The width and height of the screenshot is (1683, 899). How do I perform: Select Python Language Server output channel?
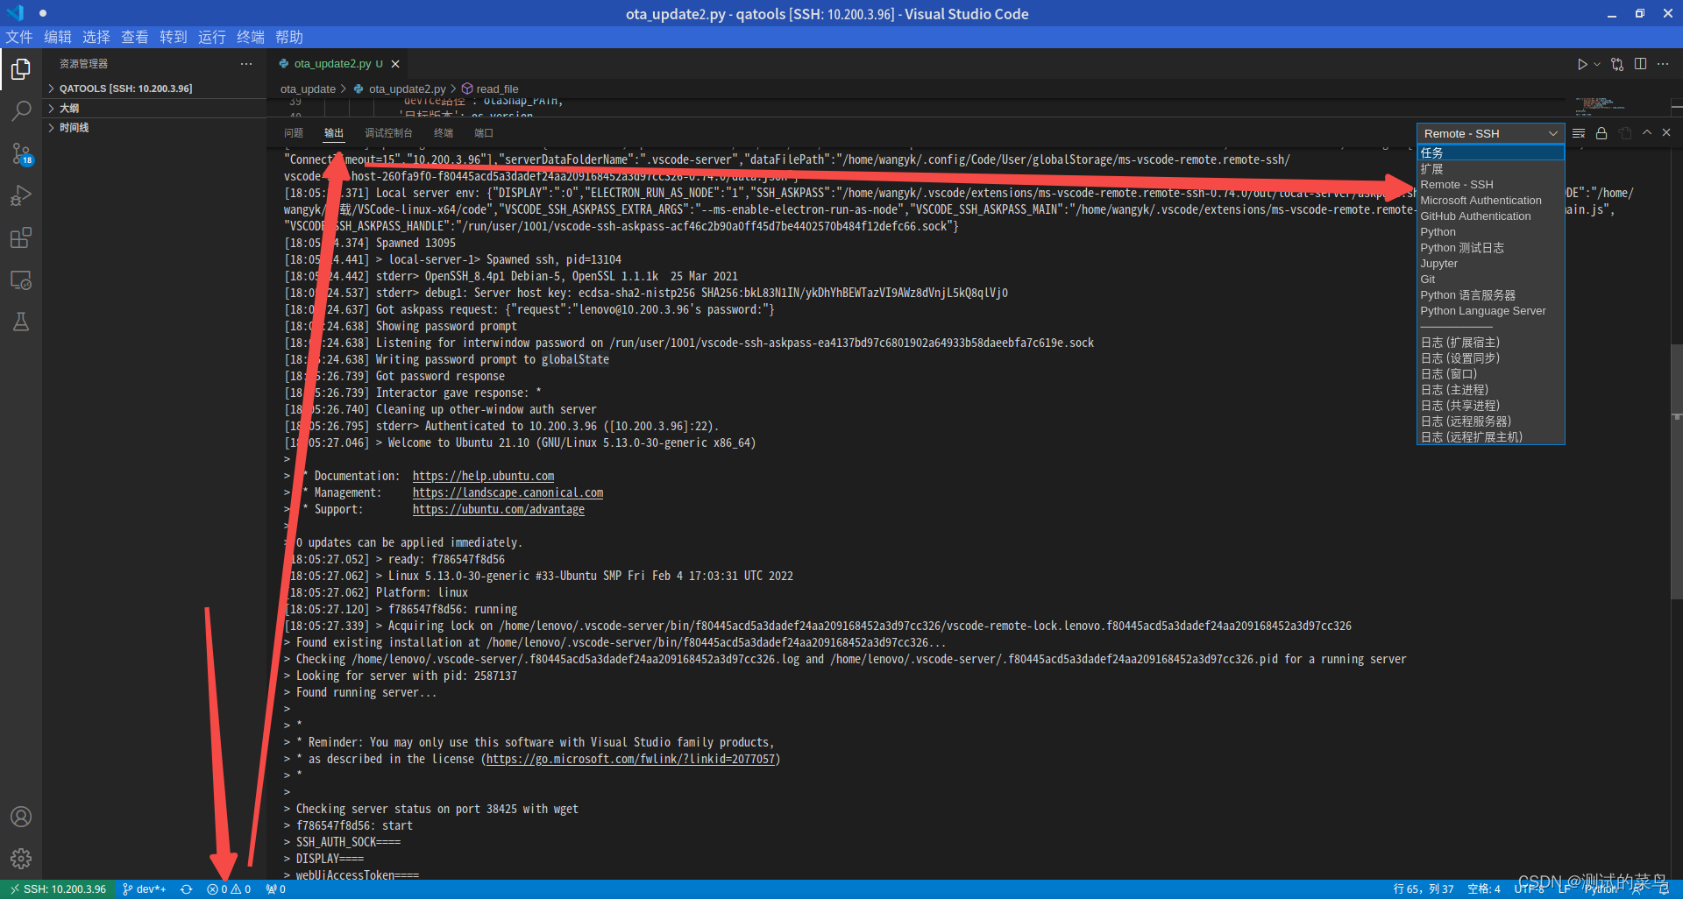click(1490, 310)
